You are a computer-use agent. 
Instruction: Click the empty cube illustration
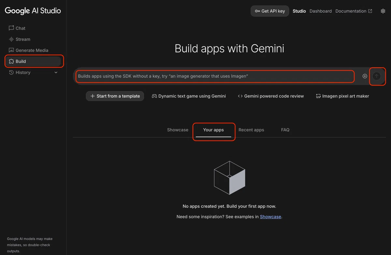point(229,178)
